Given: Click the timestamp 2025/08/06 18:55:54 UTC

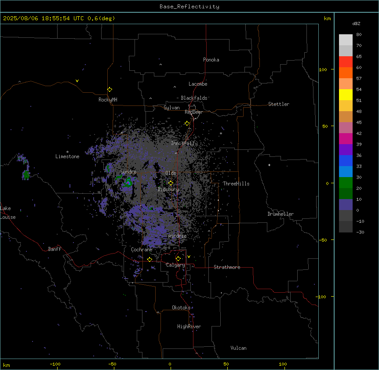Looking at the screenshot, I should click(x=44, y=18).
